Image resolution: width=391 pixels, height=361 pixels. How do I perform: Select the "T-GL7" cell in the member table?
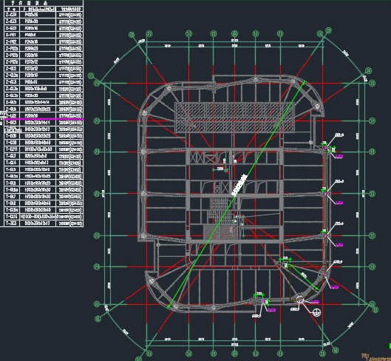coord(12,197)
